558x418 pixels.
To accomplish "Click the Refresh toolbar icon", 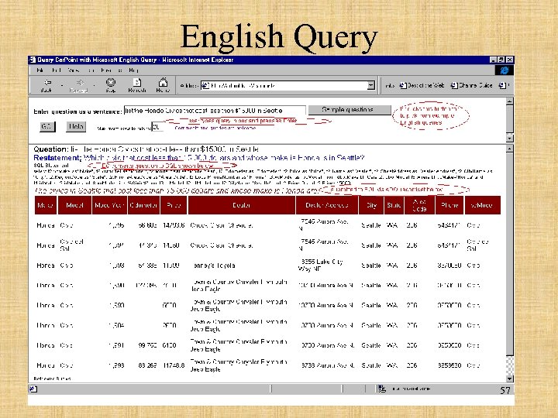I will point(137,83).
